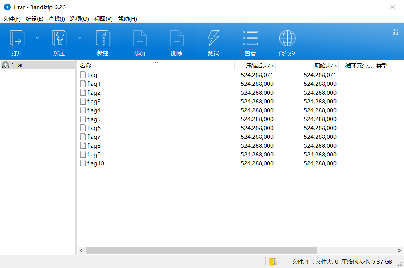Open the Help (帮助) menu
Screen dimensions: 404x268
click(127, 19)
